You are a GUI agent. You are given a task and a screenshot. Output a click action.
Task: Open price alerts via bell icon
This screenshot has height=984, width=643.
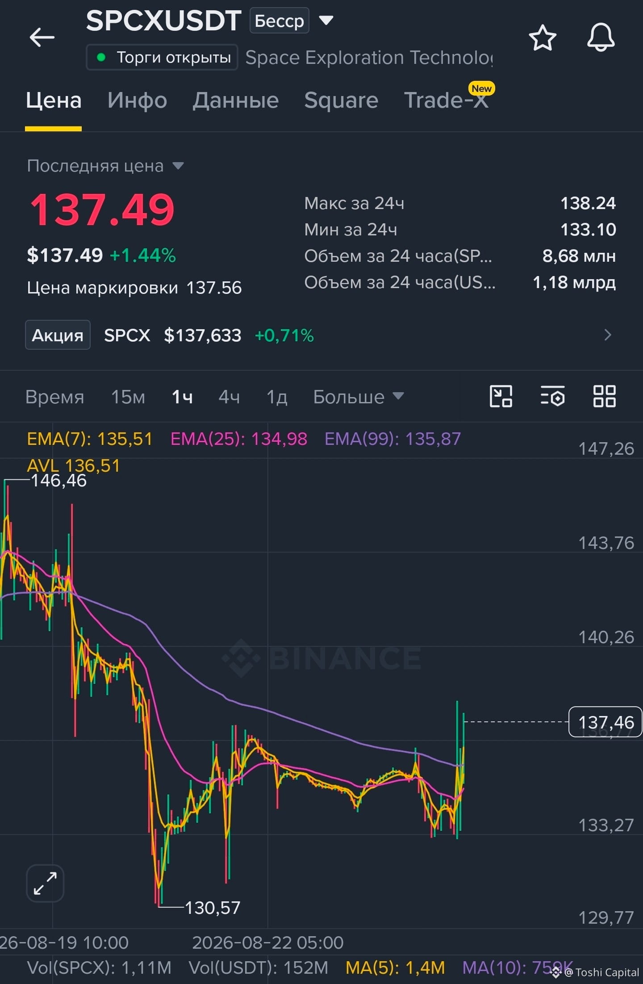tap(601, 38)
